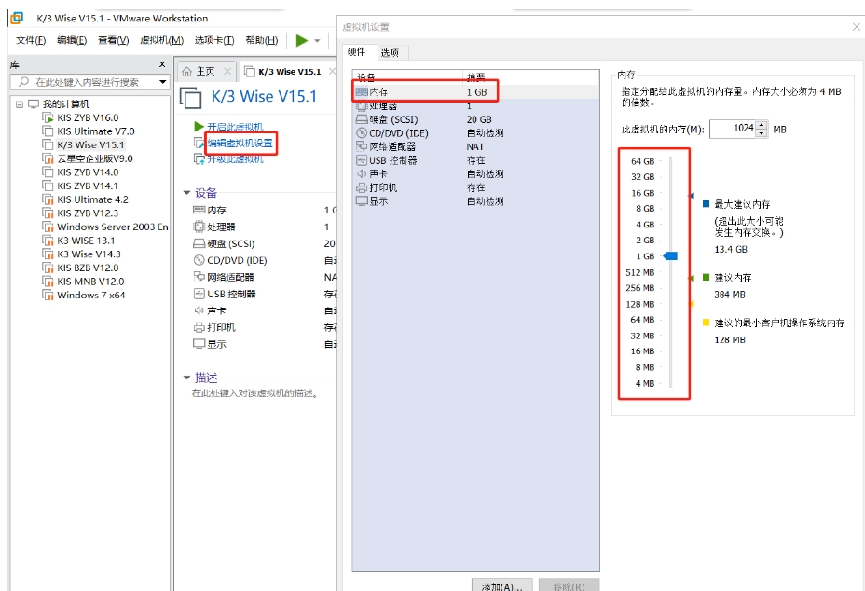The image size is (865, 591).
Task: Select the 处理器 (Processors) device icon
Action: [x=360, y=106]
